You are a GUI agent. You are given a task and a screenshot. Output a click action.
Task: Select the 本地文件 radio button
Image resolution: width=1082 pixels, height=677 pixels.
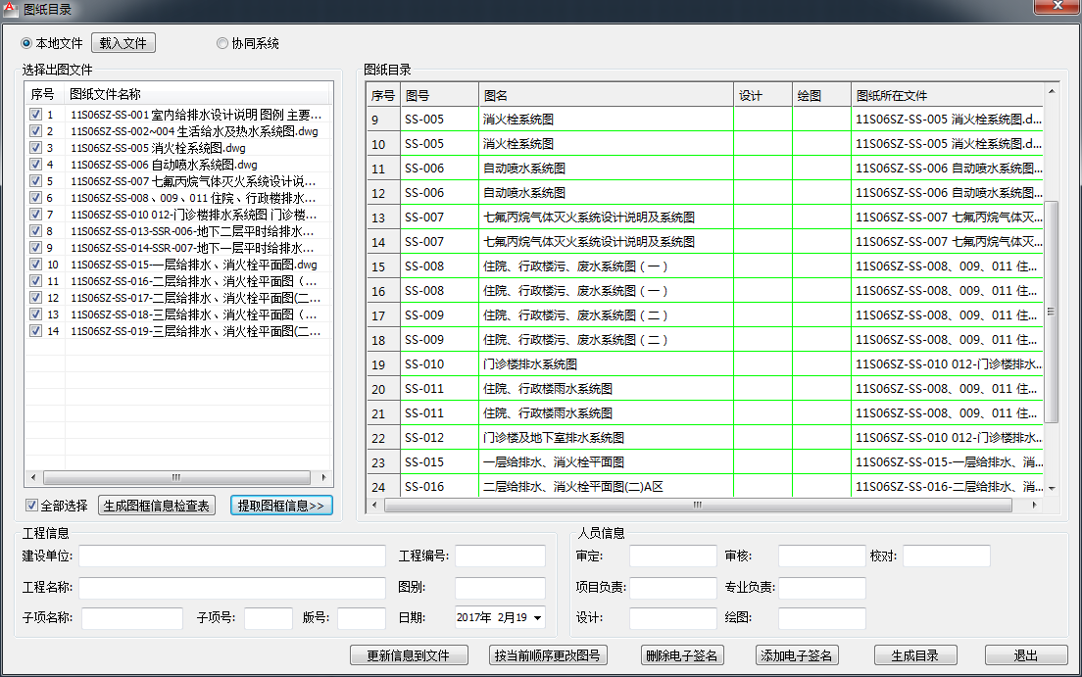point(26,43)
